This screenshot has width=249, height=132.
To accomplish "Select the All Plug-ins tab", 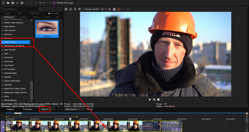I will click(9, 17).
